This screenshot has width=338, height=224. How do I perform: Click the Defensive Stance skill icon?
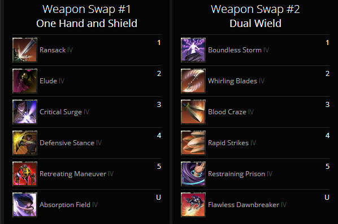pos(25,143)
